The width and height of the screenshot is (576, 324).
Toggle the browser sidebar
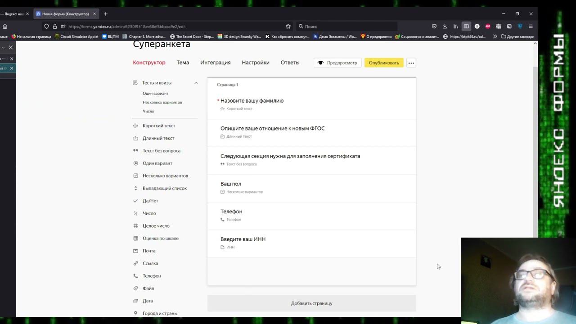point(466,27)
